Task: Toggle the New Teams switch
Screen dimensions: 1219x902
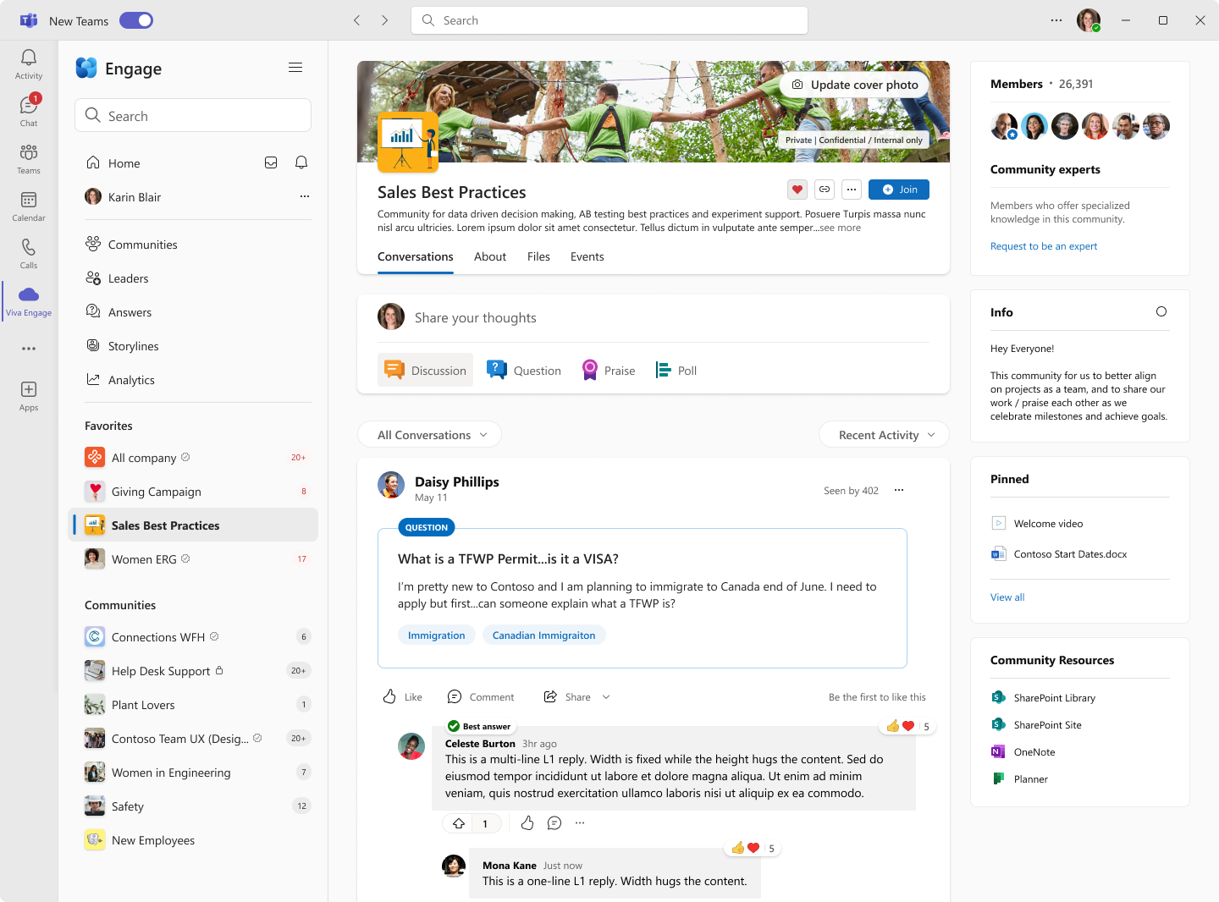Action: pos(136,20)
